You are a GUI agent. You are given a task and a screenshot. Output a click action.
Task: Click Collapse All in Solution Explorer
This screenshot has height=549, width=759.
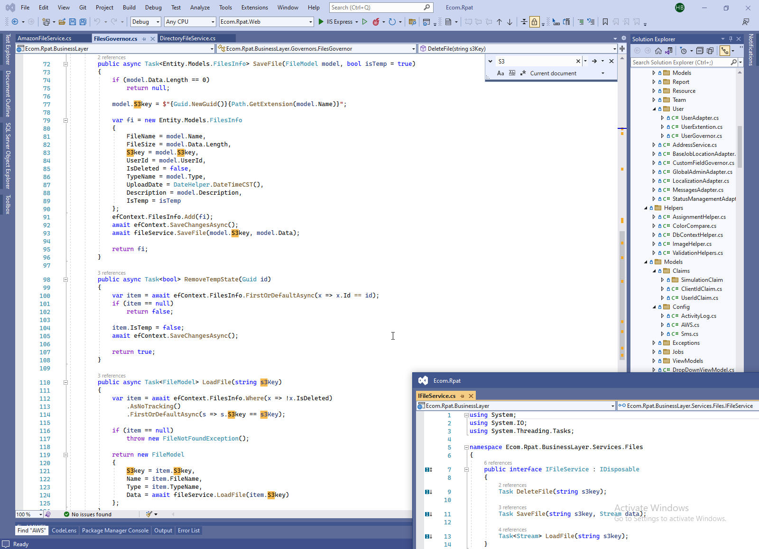click(x=700, y=51)
